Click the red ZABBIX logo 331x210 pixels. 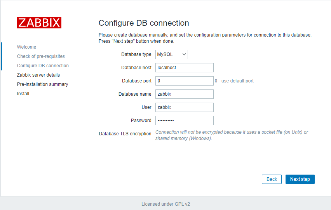[x=39, y=23]
